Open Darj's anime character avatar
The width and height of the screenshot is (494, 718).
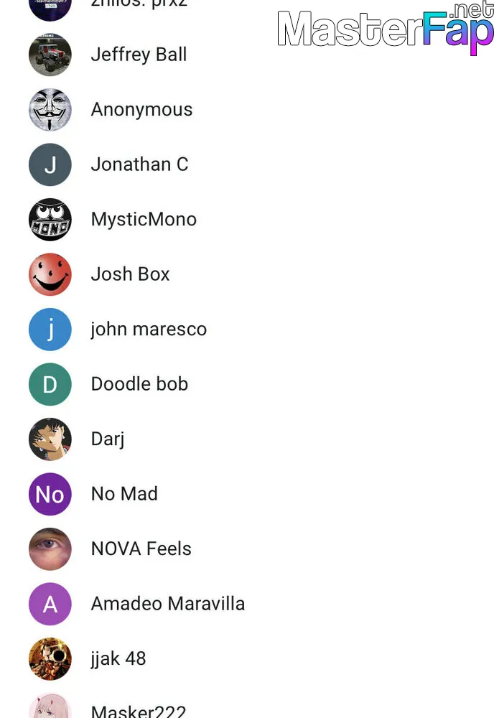click(50, 439)
